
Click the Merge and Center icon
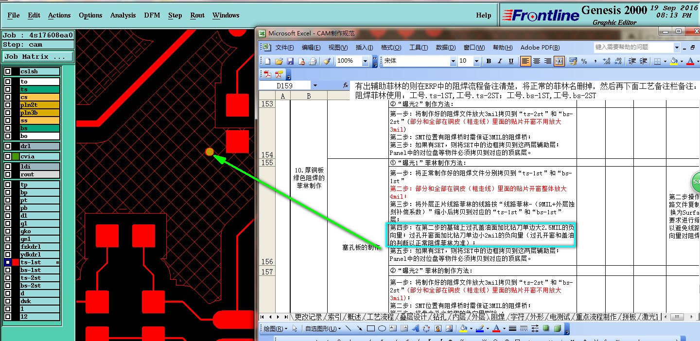559,61
